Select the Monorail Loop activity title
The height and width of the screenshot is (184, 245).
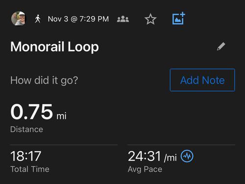54,47
